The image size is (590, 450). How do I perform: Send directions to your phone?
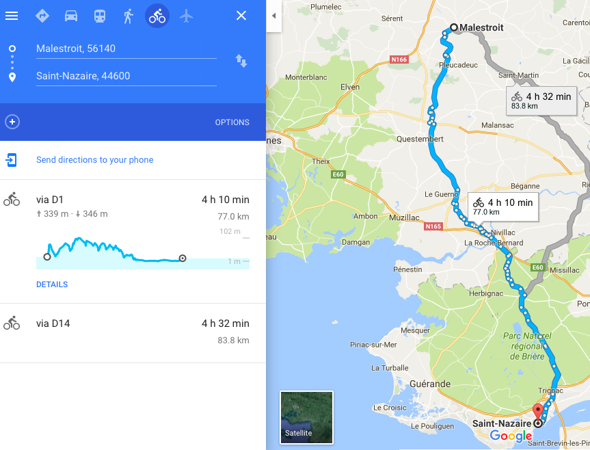point(94,160)
